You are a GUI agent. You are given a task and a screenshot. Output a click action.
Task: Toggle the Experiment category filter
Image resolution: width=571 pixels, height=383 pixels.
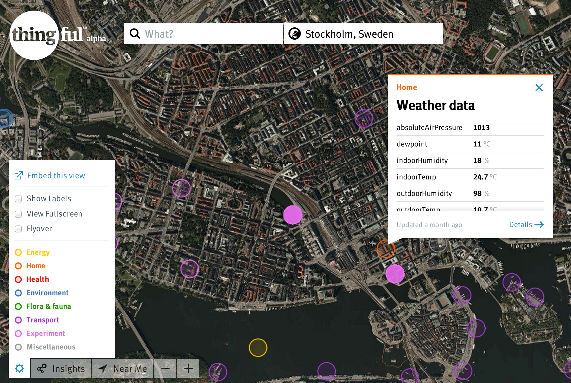tap(40, 334)
